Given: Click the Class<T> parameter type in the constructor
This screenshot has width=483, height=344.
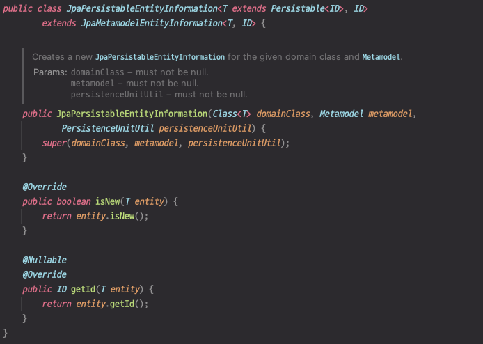Looking at the screenshot, I should coord(232,114).
